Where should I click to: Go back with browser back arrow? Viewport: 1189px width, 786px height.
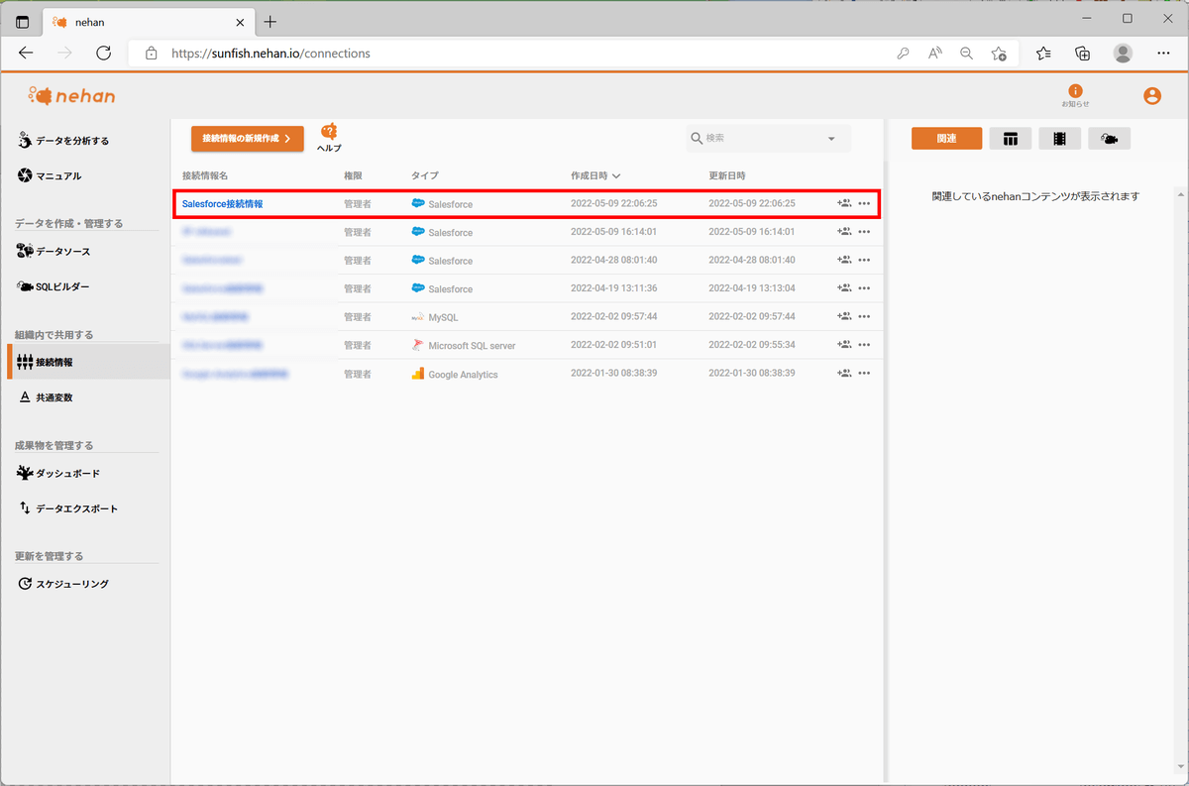pos(27,54)
